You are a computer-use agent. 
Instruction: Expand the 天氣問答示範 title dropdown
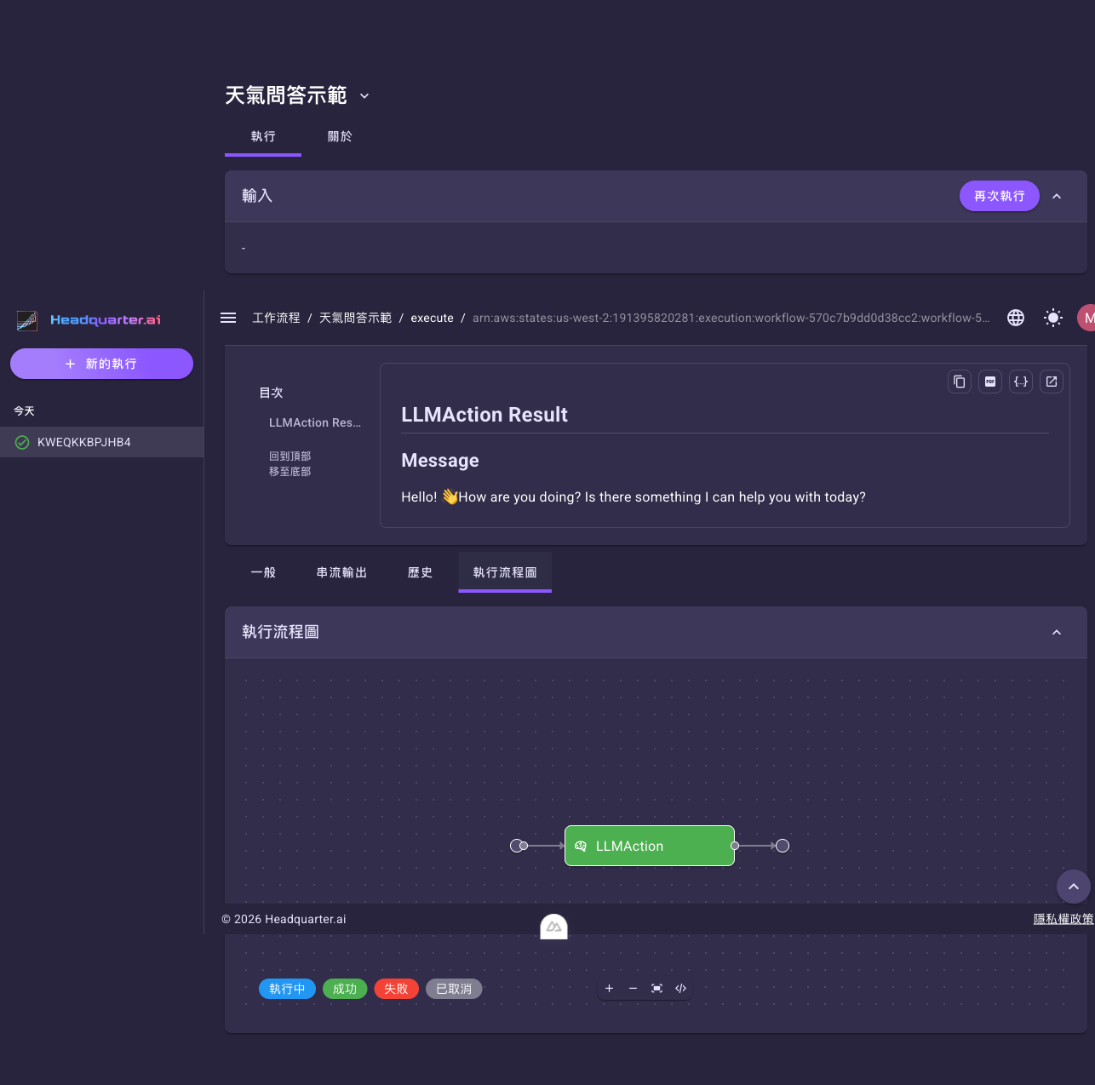pos(364,96)
